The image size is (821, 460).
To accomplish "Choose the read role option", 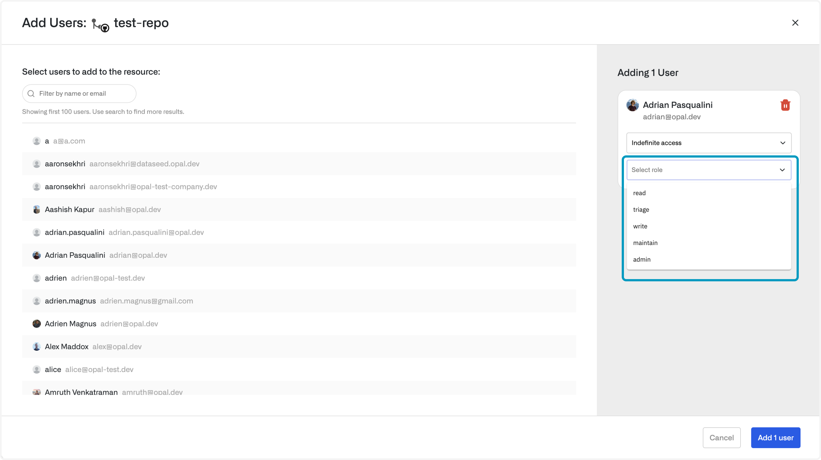I will point(639,193).
